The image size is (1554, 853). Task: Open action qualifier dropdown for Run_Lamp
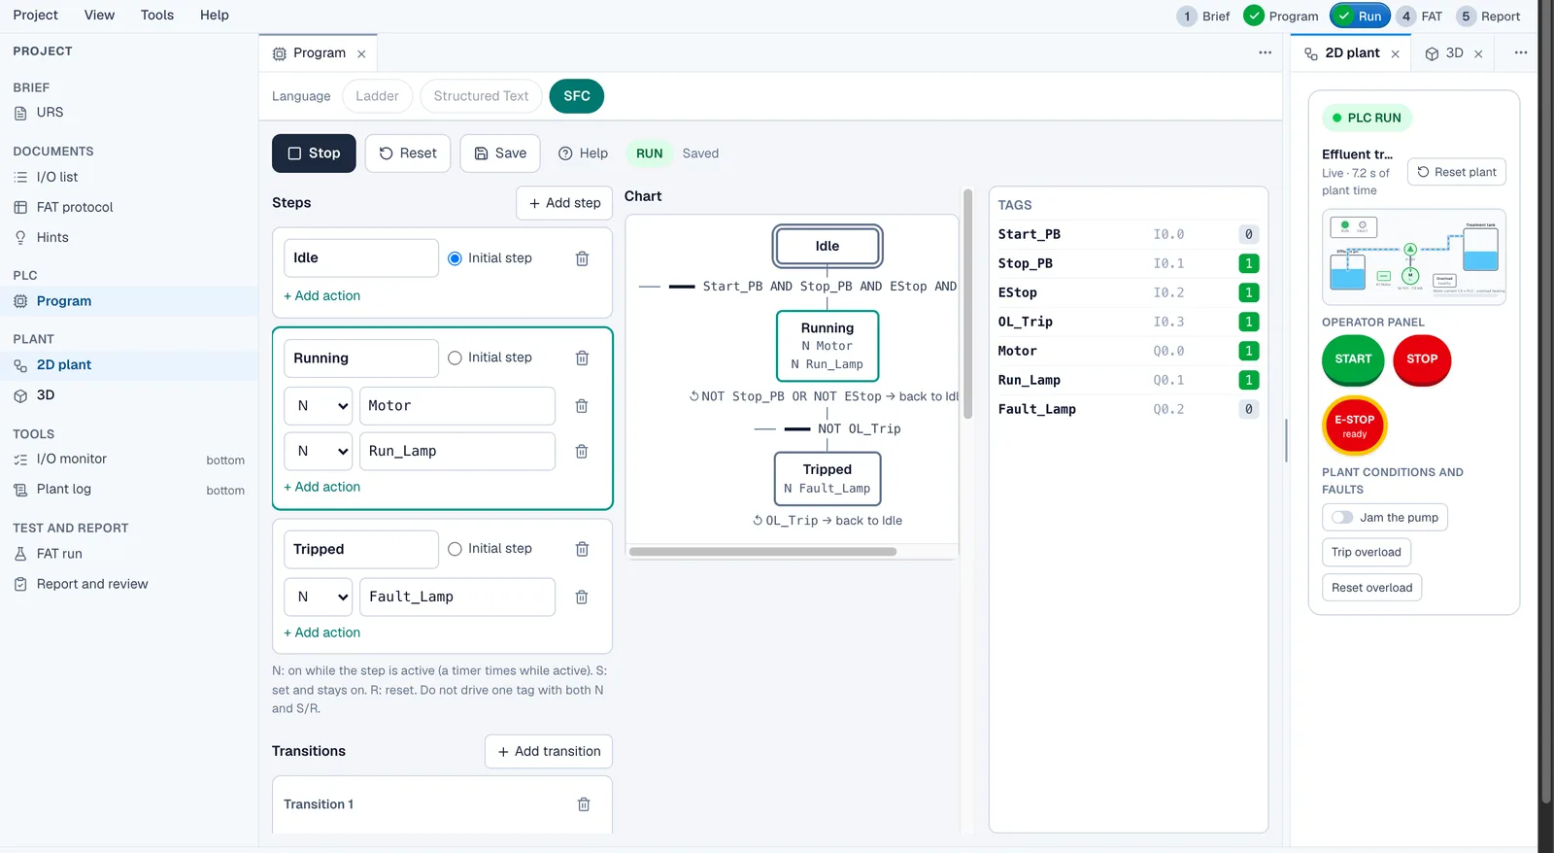tap(318, 452)
